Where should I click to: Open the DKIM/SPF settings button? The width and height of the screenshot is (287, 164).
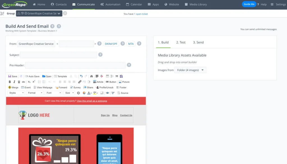tap(111, 44)
